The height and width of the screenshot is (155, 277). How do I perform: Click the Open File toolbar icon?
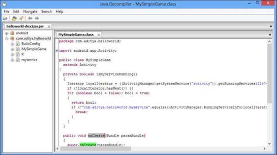(x=5, y=18)
